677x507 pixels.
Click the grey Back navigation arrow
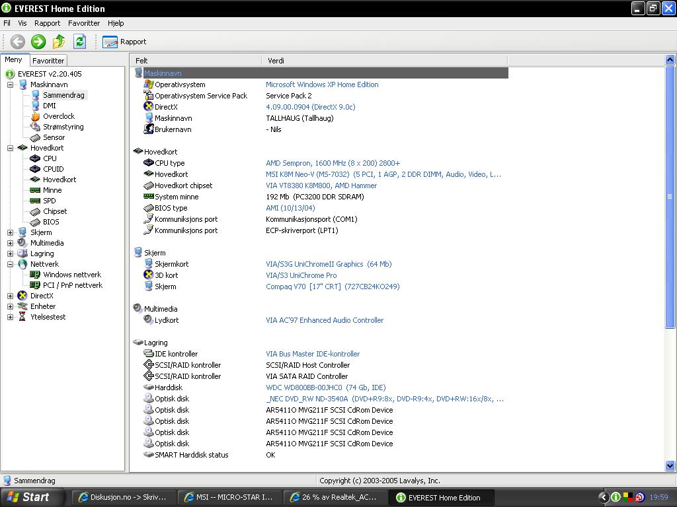[x=18, y=42]
